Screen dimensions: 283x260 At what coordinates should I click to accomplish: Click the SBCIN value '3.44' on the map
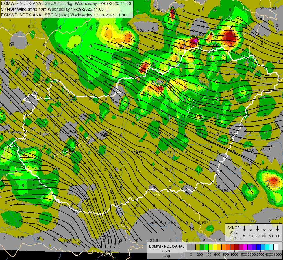pyautogui.click(x=170, y=170)
